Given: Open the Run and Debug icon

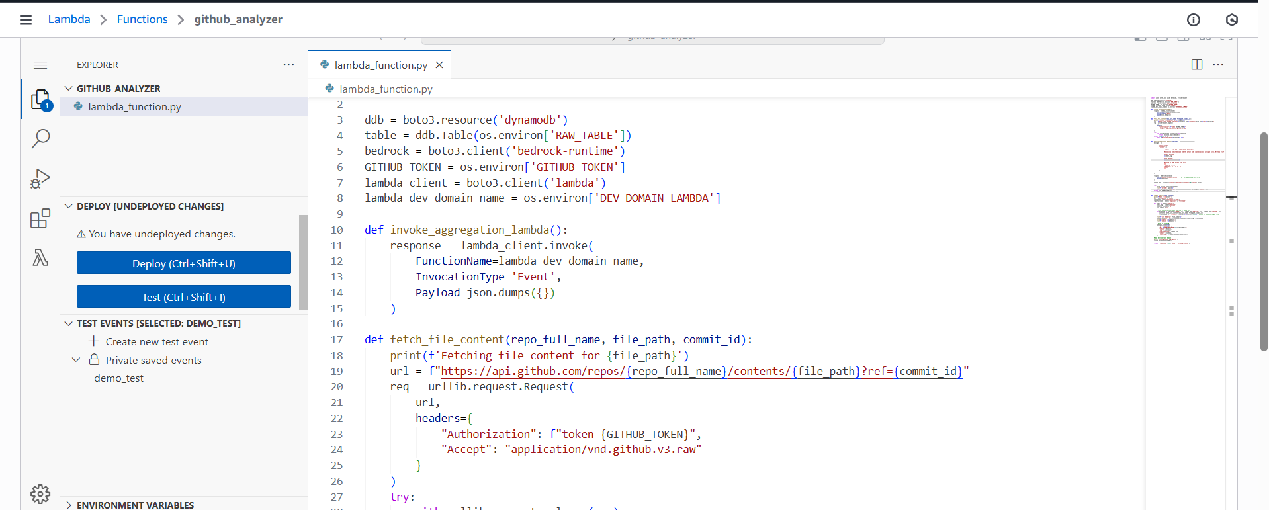Looking at the screenshot, I should pyautogui.click(x=40, y=179).
